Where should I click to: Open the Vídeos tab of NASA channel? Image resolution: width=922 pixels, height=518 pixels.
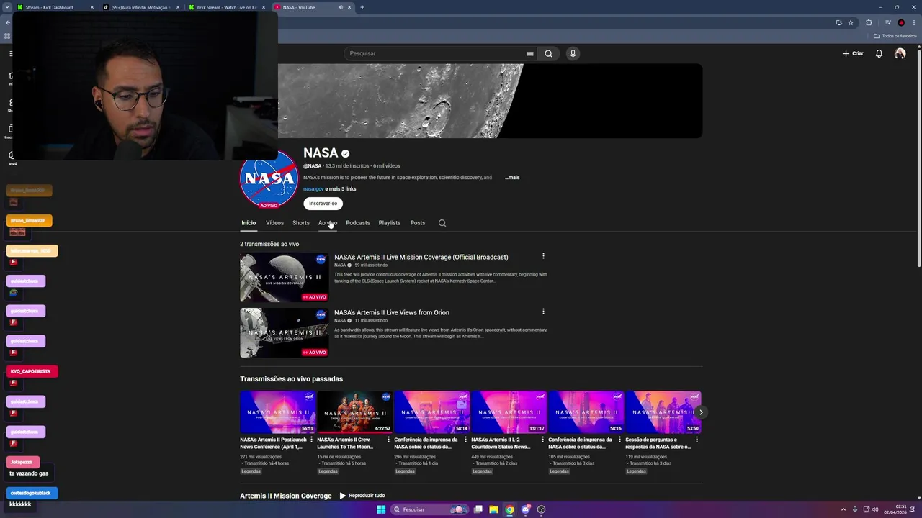point(274,223)
